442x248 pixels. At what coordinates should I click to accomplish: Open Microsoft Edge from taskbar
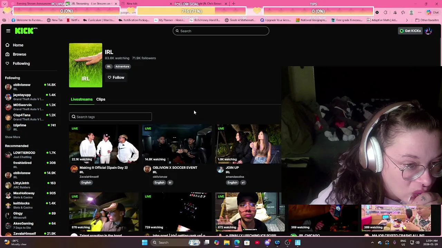pyautogui.click(x=237, y=242)
